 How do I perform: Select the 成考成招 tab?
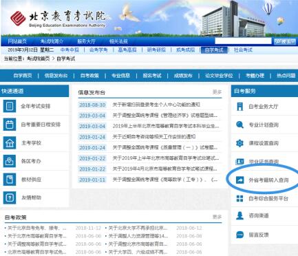point(185,50)
